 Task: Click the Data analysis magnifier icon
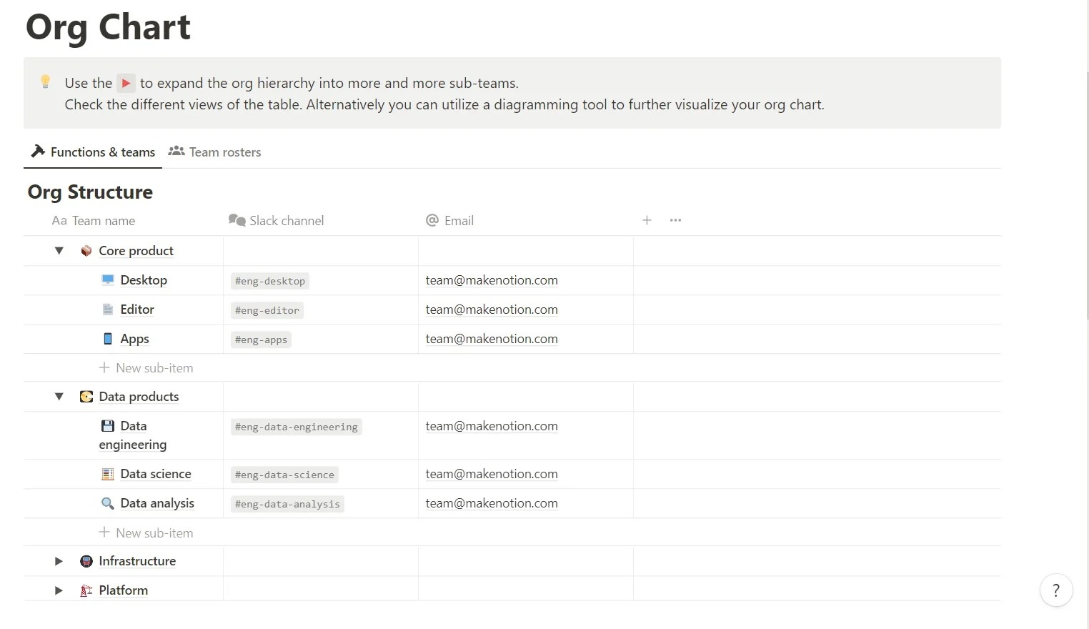(108, 503)
